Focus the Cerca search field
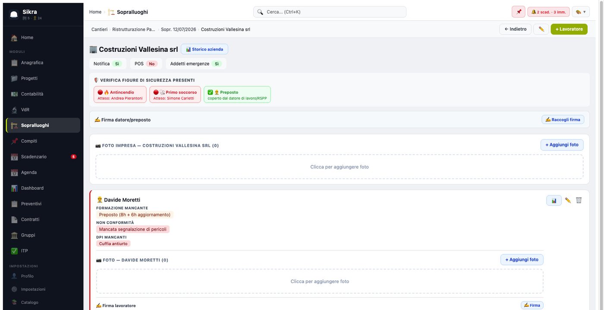The height and width of the screenshot is (310, 604). pos(330,12)
